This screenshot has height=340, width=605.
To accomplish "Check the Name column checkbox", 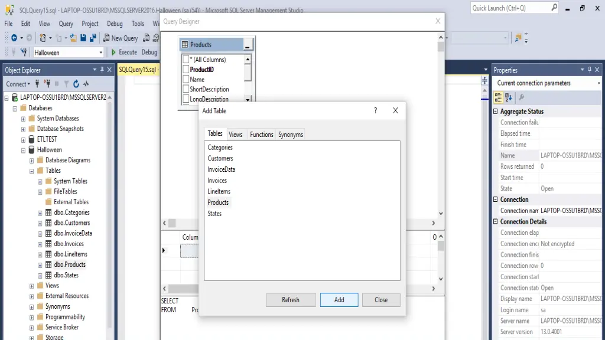I will (x=186, y=80).
